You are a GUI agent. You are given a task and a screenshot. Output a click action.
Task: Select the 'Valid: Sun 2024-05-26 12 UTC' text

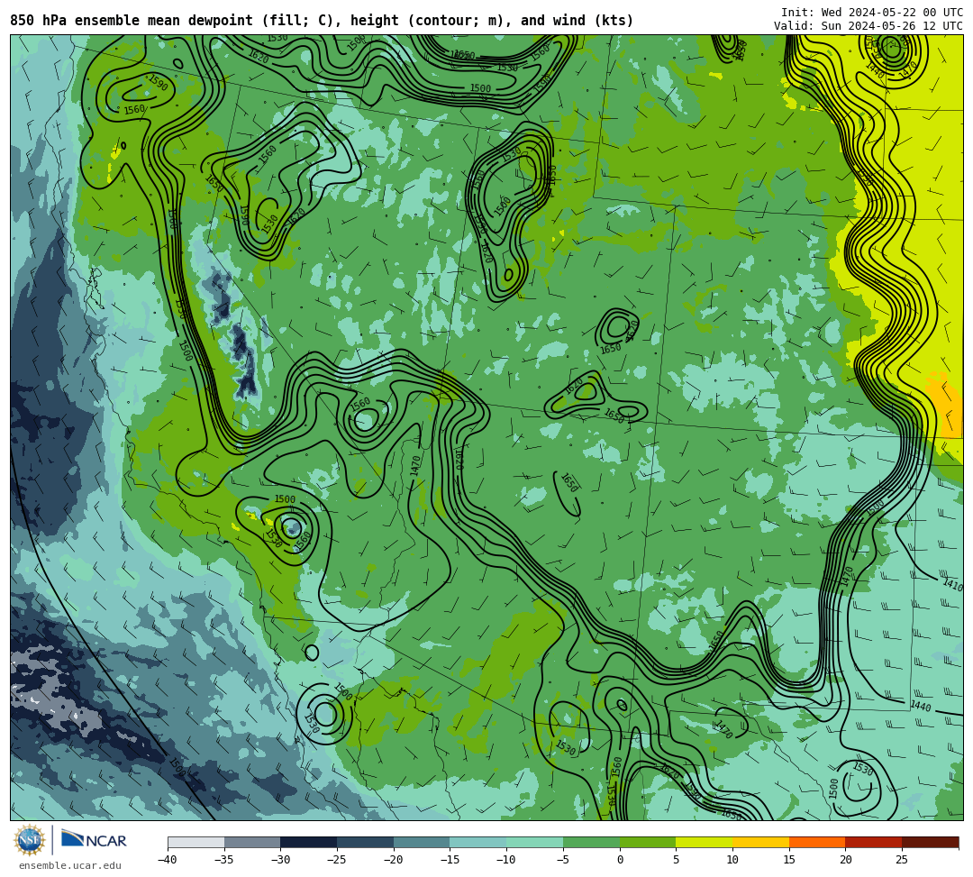(868, 26)
